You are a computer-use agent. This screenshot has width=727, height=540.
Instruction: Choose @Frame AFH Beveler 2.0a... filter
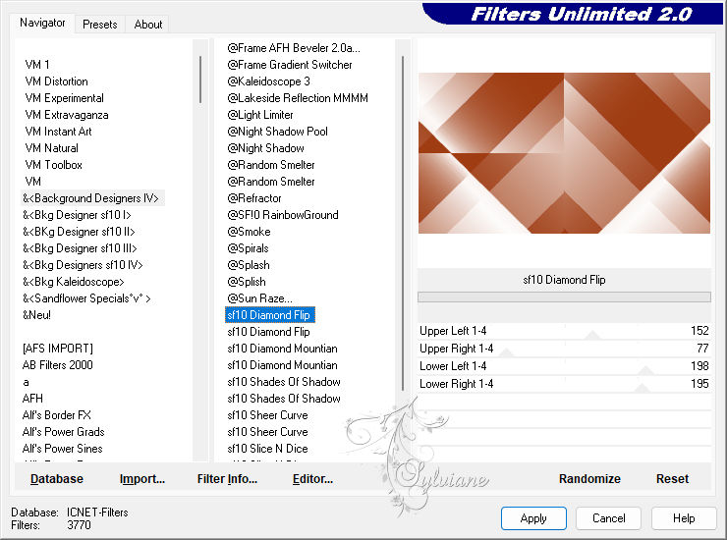click(x=294, y=48)
